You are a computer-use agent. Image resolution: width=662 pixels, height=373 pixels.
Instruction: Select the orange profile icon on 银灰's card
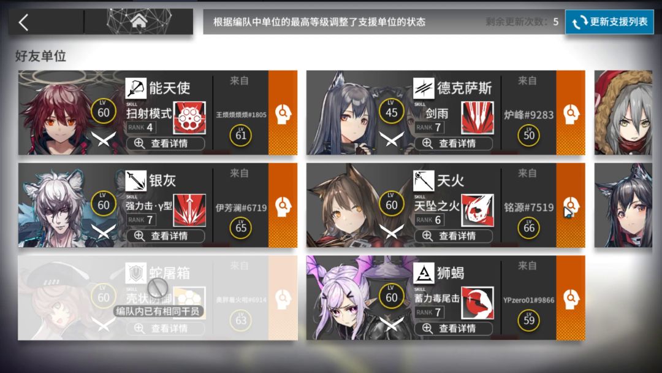[x=283, y=206]
